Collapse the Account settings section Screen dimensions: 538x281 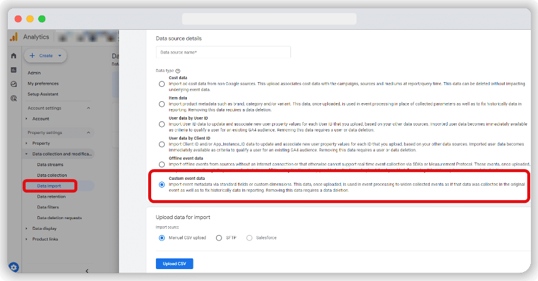coord(88,108)
